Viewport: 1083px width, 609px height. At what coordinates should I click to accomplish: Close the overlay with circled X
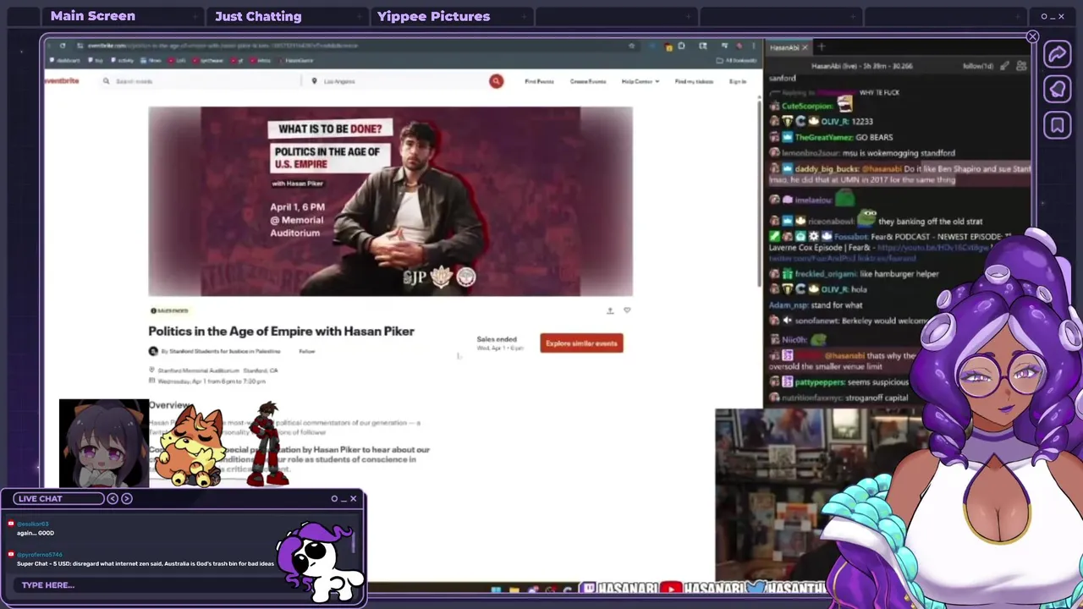point(1032,36)
